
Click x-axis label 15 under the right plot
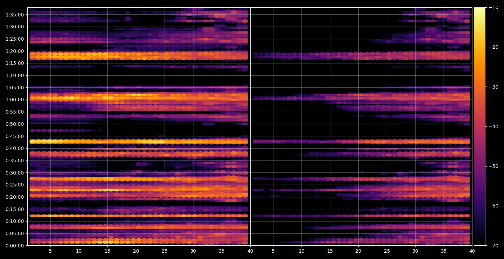[x=330, y=251]
